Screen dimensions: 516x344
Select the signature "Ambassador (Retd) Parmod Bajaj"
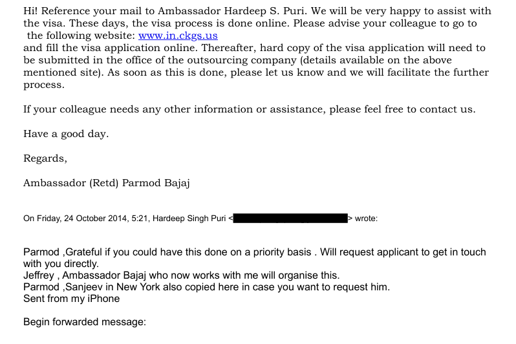(x=107, y=183)
